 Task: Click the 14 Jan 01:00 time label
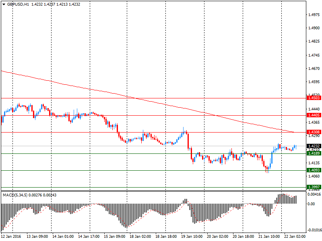click(x=63, y=236)
